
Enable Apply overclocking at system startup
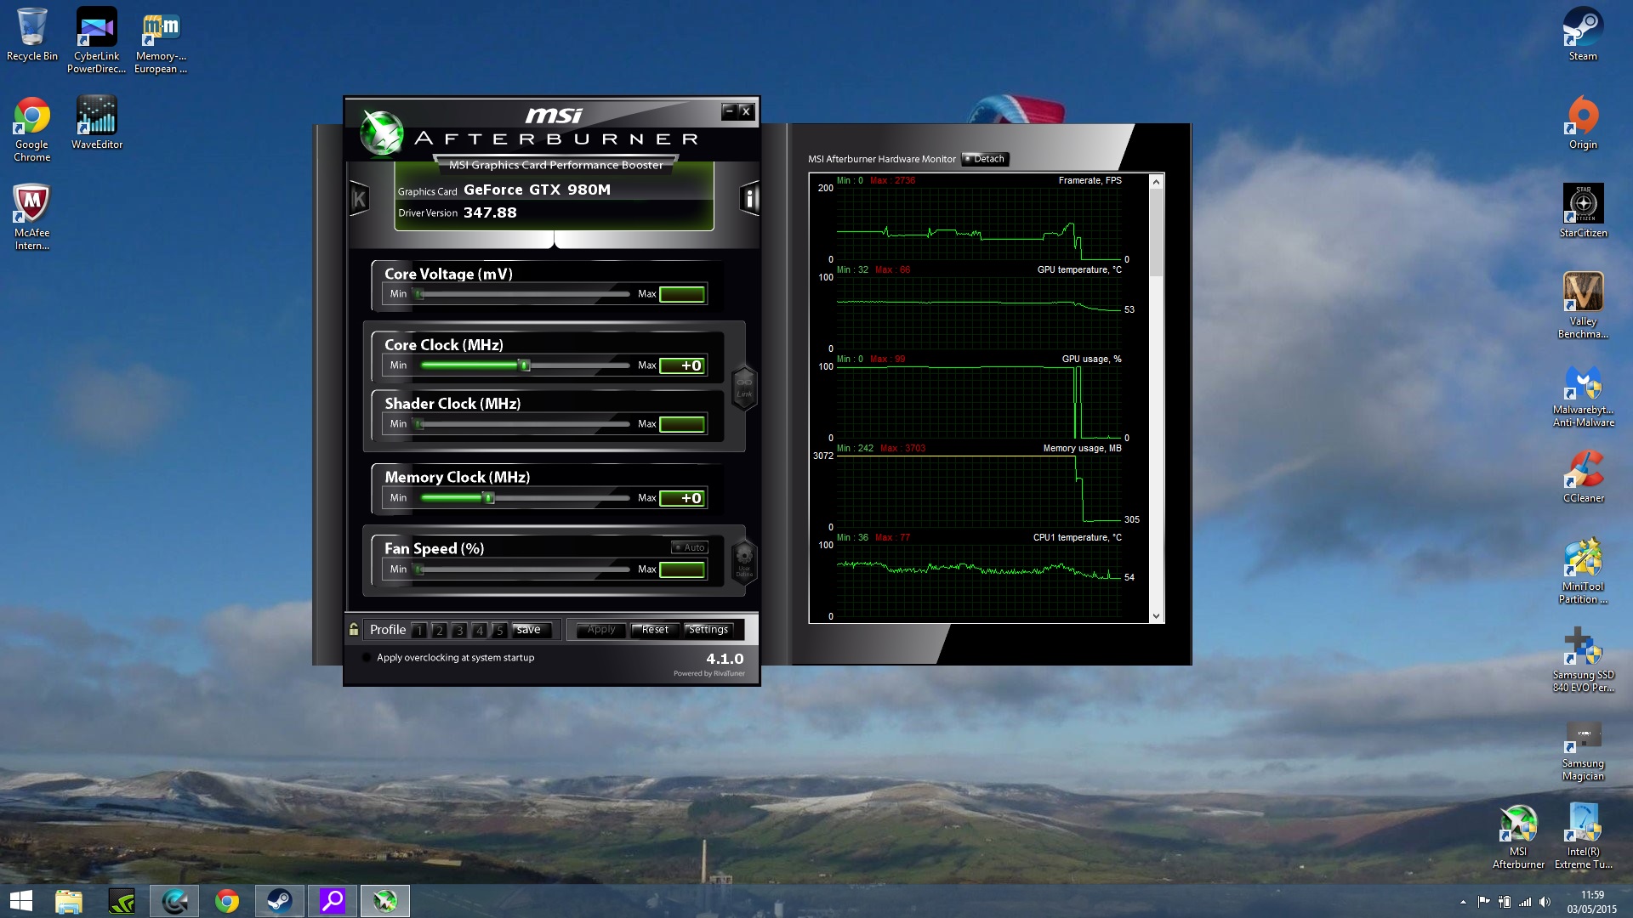pyautogui.click(x=367, y=657)
